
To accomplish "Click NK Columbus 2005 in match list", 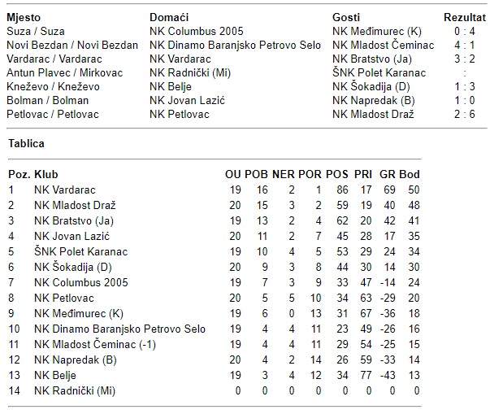I will pyautogui.click(x=197, y=31).
